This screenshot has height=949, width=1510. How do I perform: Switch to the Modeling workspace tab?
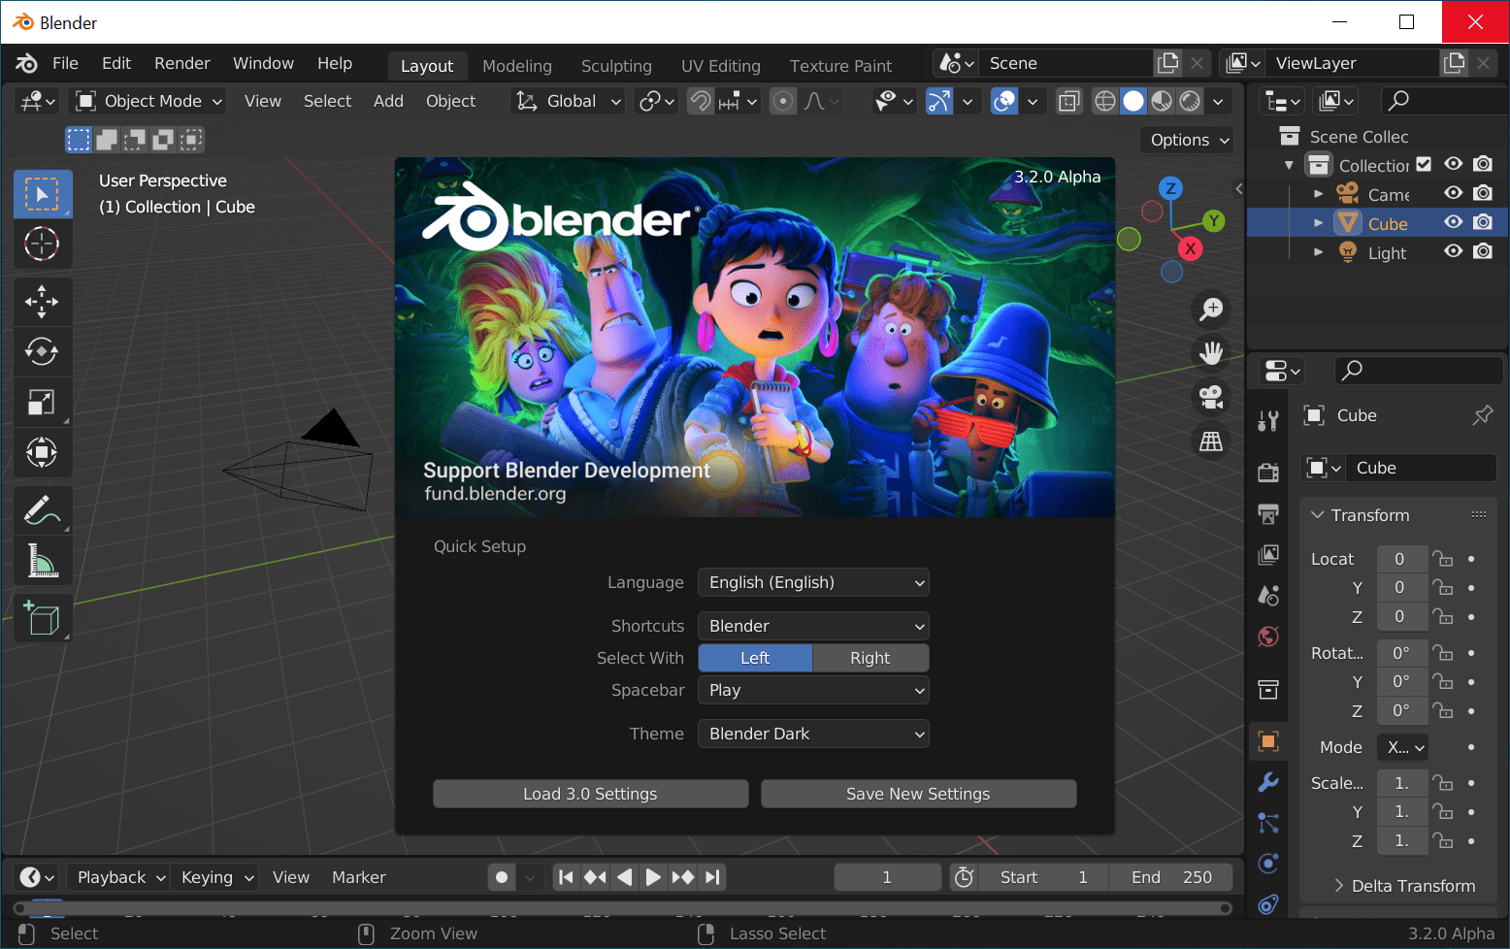tap(517, 66)
